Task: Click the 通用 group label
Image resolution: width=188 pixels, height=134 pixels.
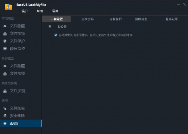Action: (x=5, y=101)
